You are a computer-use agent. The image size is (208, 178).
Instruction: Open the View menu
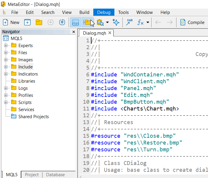(x=67, y=12)
